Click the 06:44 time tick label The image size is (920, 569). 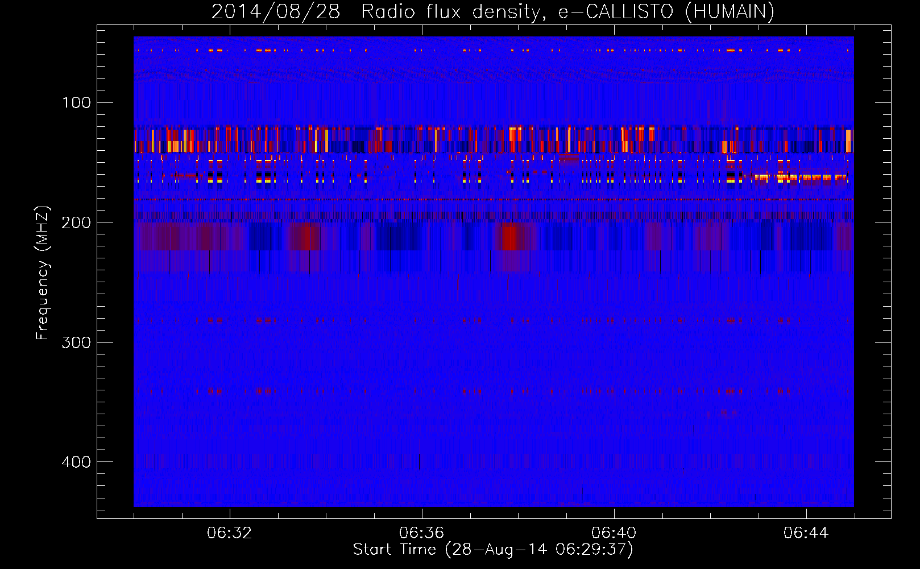[806, 533]
